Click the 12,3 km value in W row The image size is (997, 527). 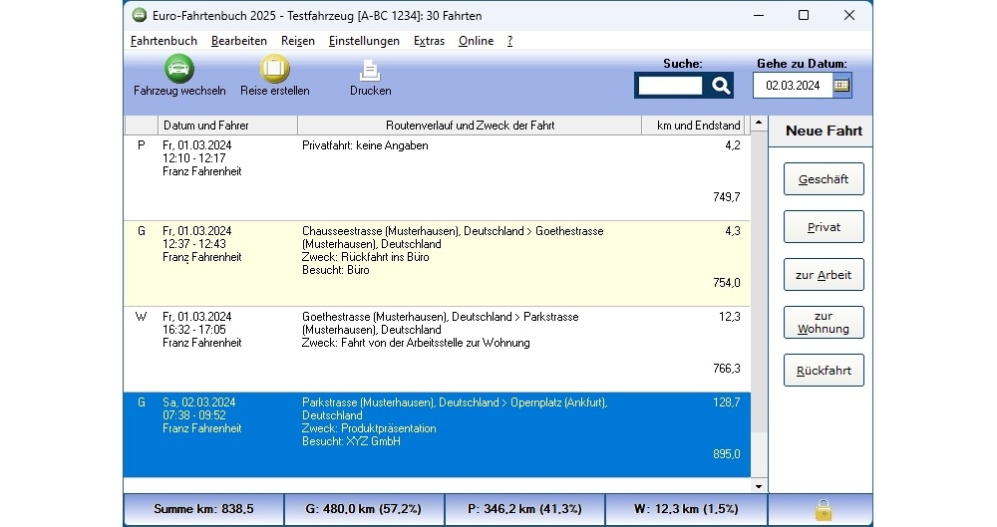(730, 317)
